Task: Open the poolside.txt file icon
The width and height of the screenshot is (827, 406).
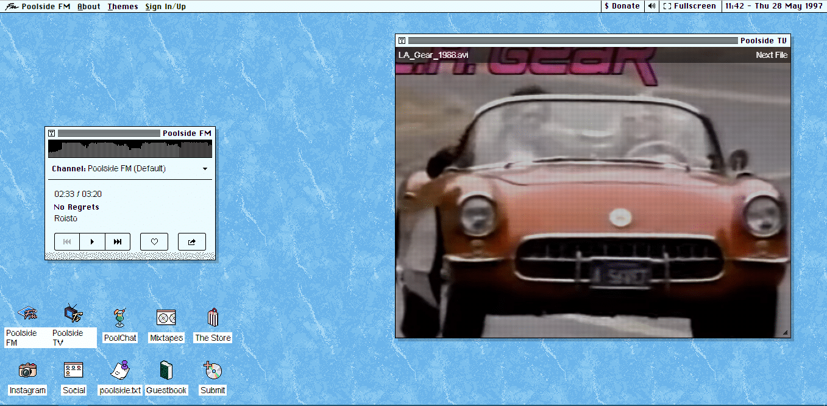Action: pyautogui.click(x=120, y=369)
